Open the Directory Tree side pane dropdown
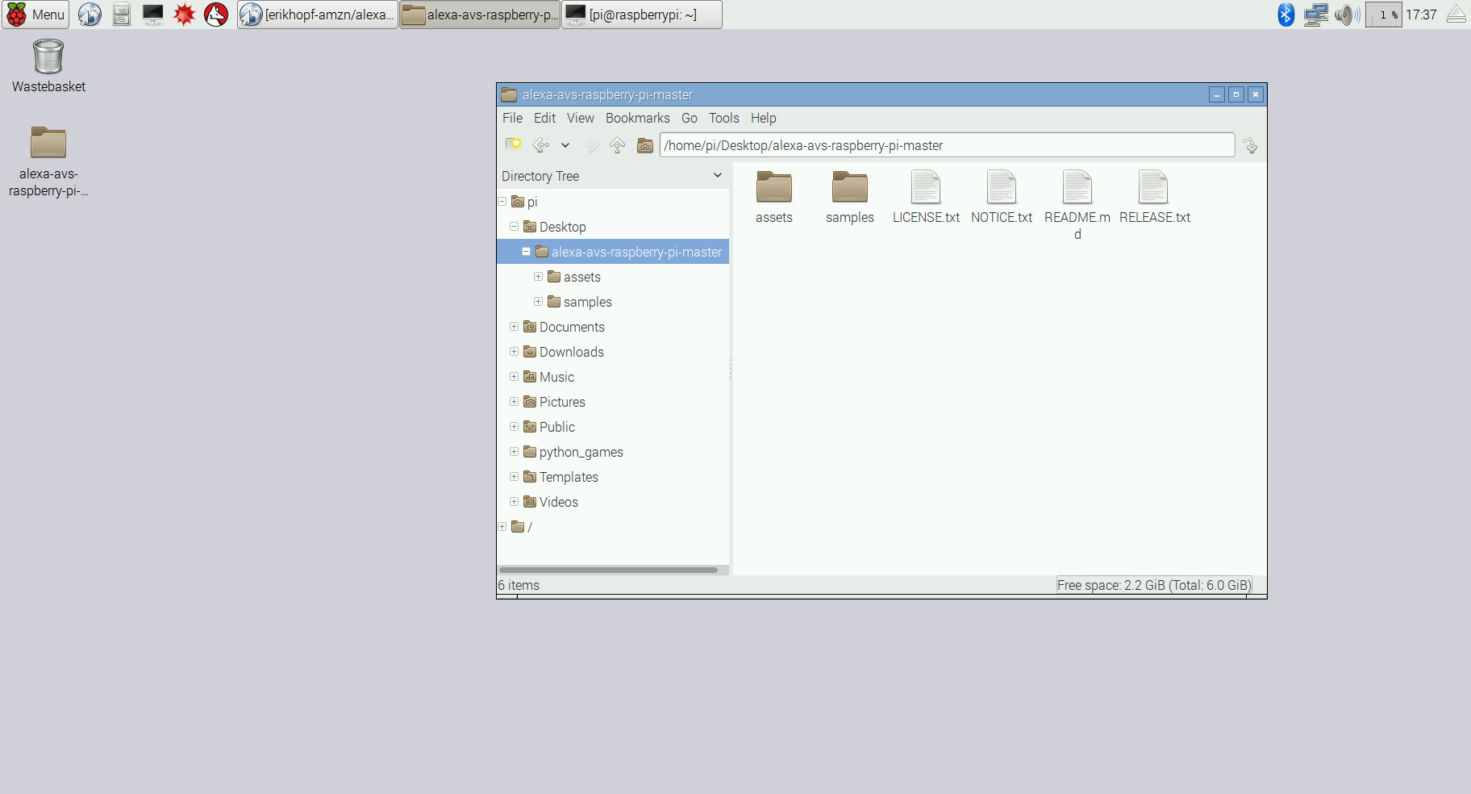Screen dimensions: 1471x794 coord(718,176)
